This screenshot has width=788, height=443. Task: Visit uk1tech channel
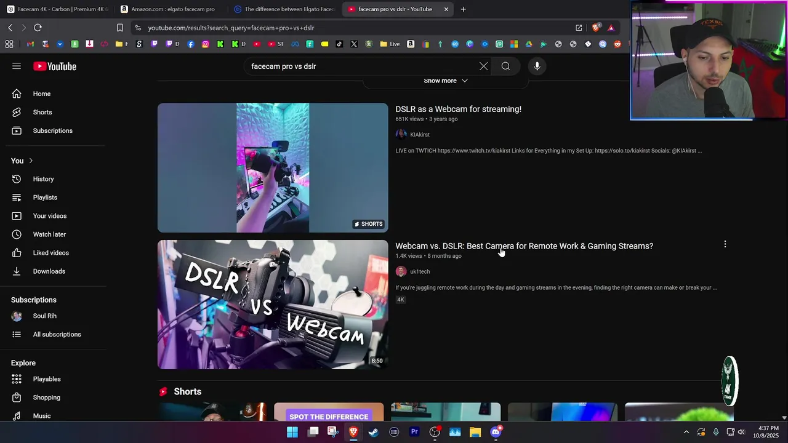[420, 271]
